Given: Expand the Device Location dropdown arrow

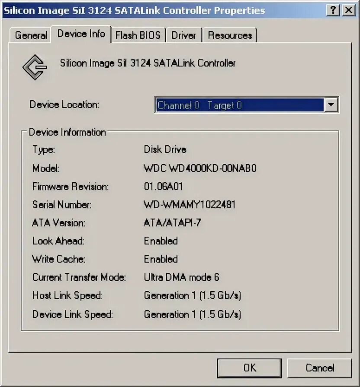Looking at the screenshot, I should 331,105.
